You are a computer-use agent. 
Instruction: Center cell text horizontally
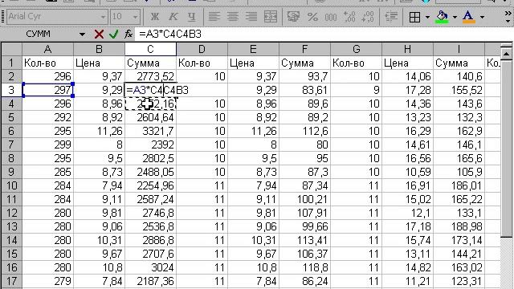[233, 16]
